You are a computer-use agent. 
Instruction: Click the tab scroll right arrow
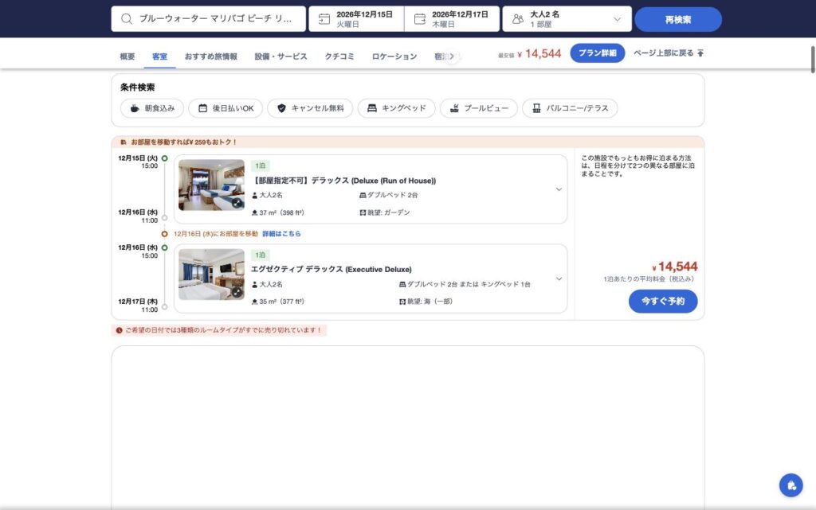(452, 56)
